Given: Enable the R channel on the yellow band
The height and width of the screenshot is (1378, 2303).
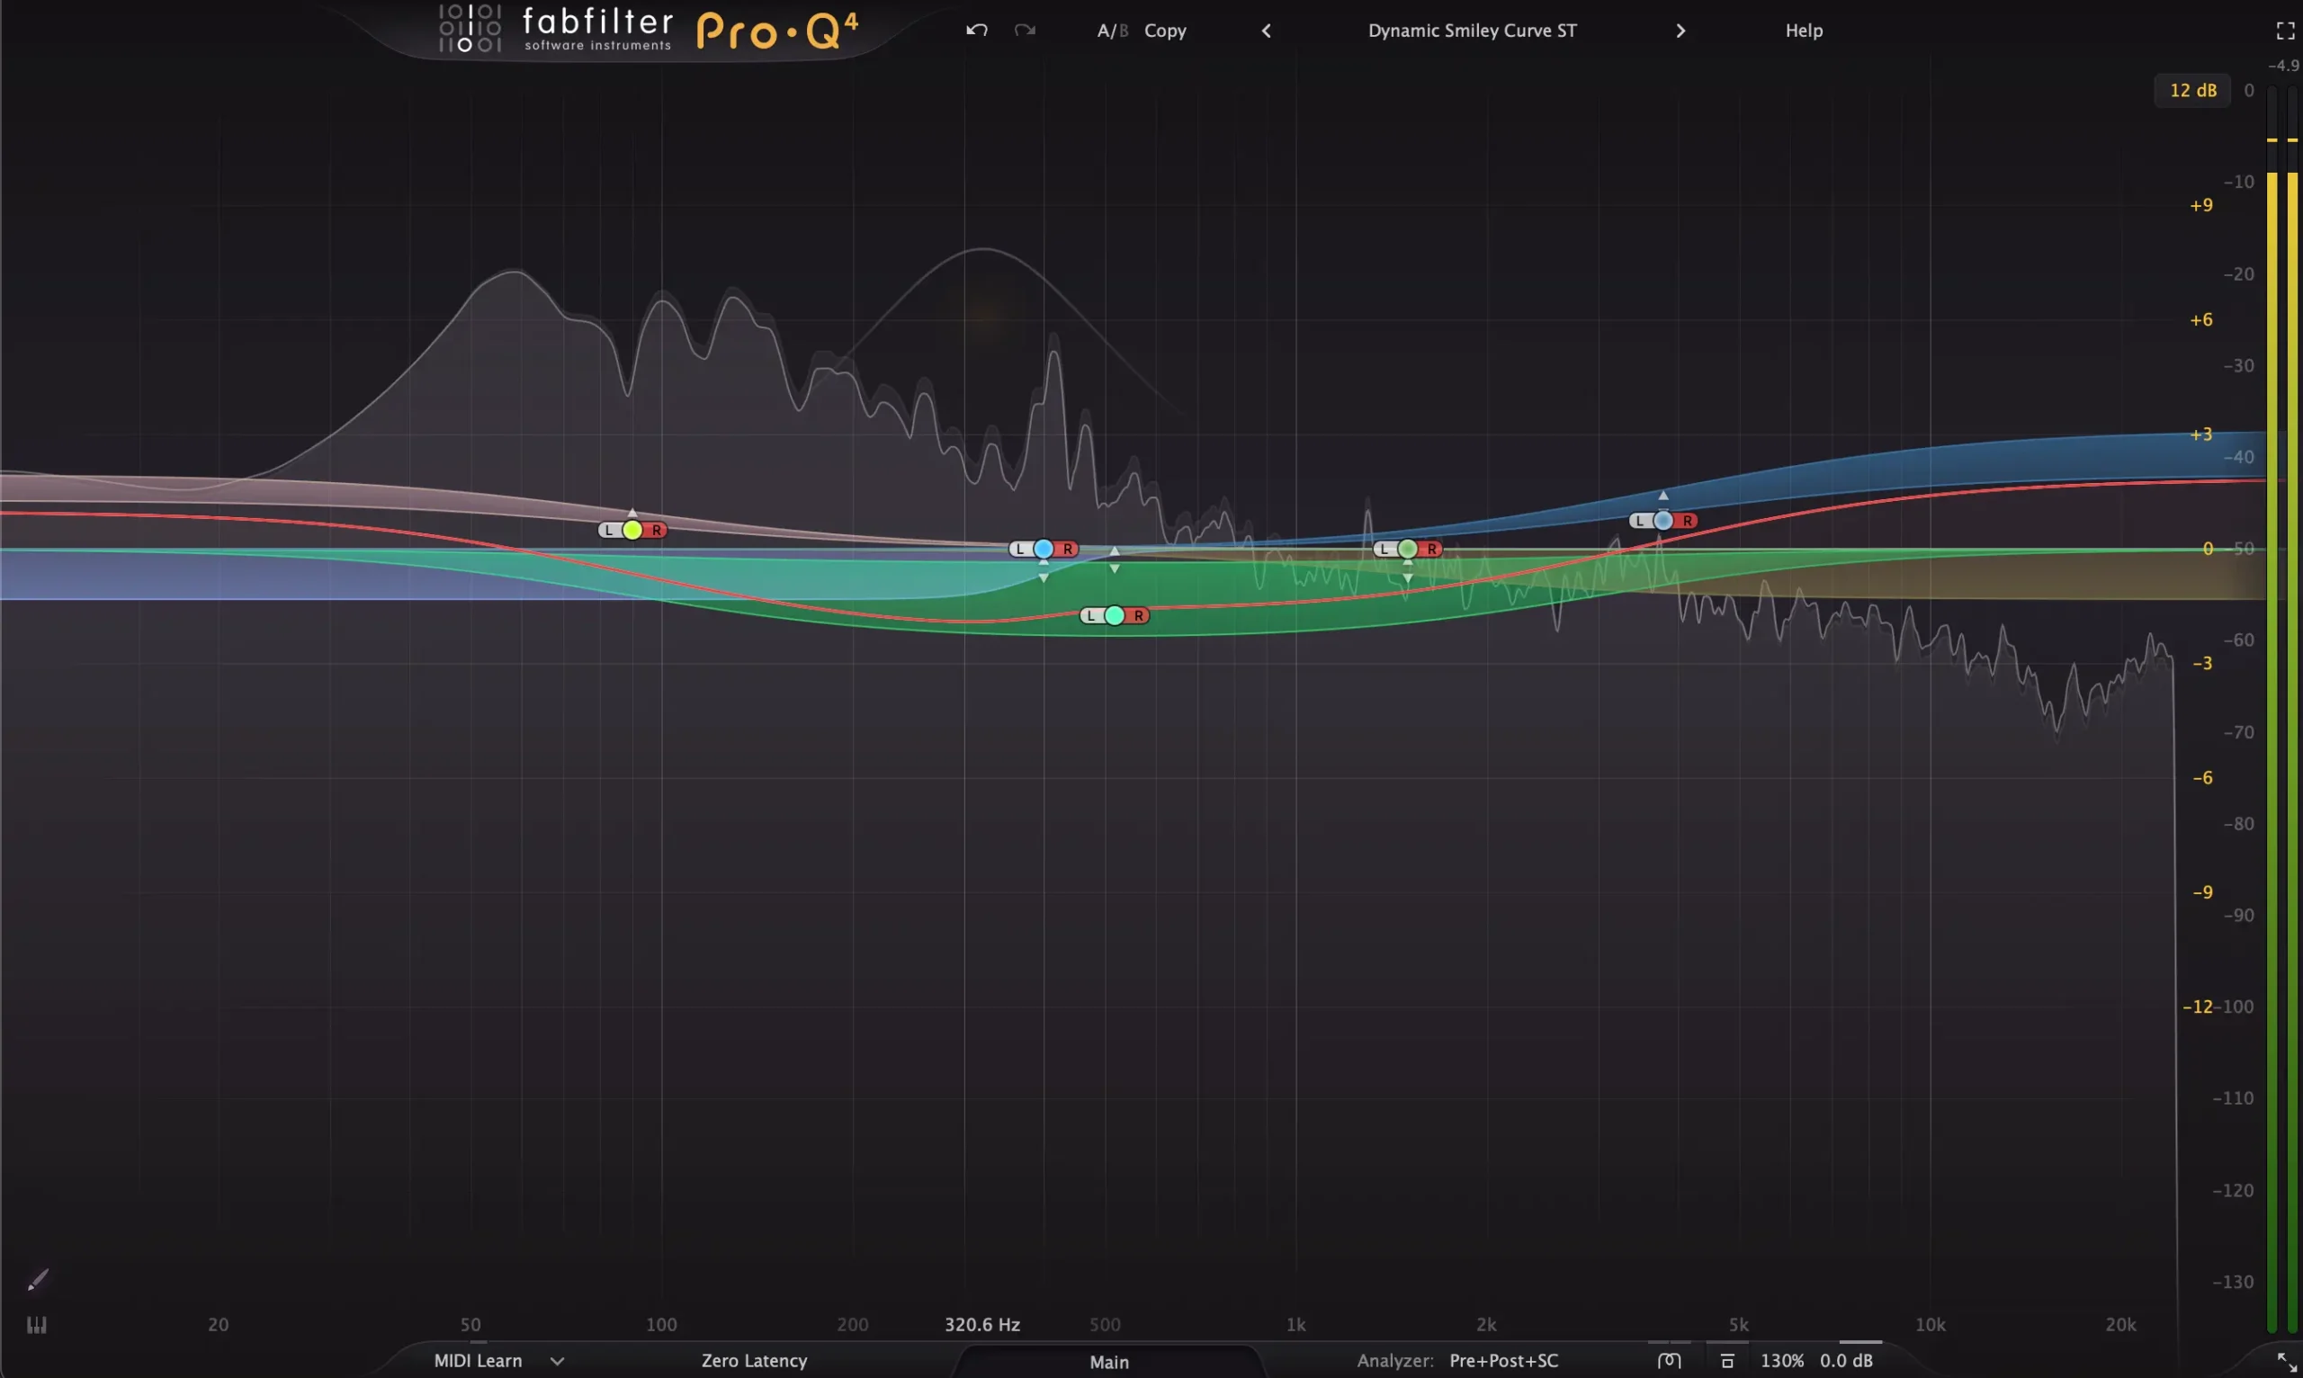Looking at the screenshot, I should point(657,529).
